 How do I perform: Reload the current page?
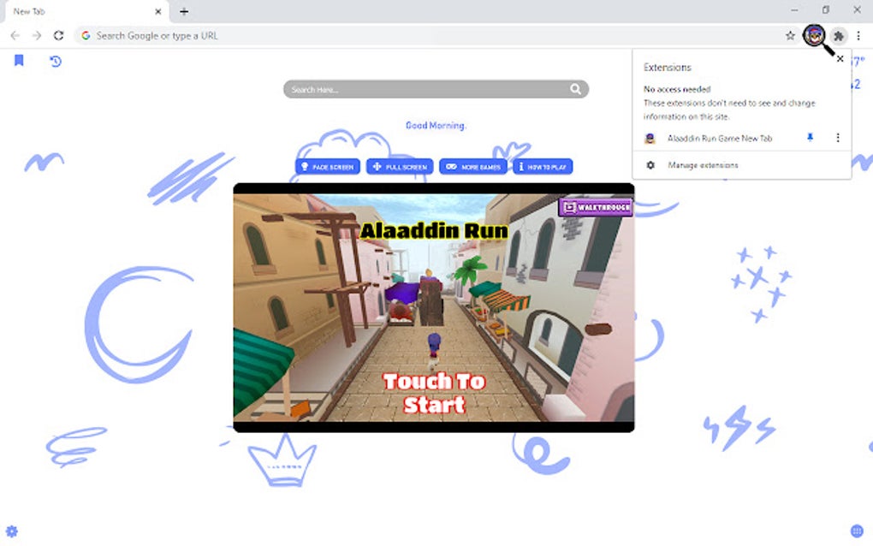point(58,36)
